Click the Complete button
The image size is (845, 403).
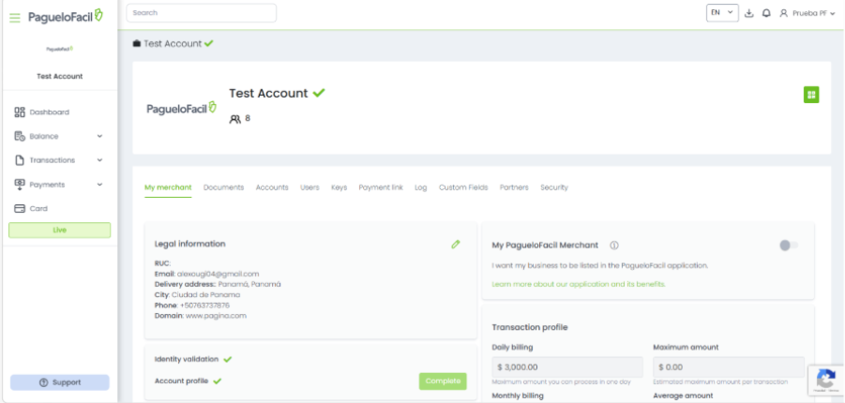pyautogui.click(x=442, y=381)
